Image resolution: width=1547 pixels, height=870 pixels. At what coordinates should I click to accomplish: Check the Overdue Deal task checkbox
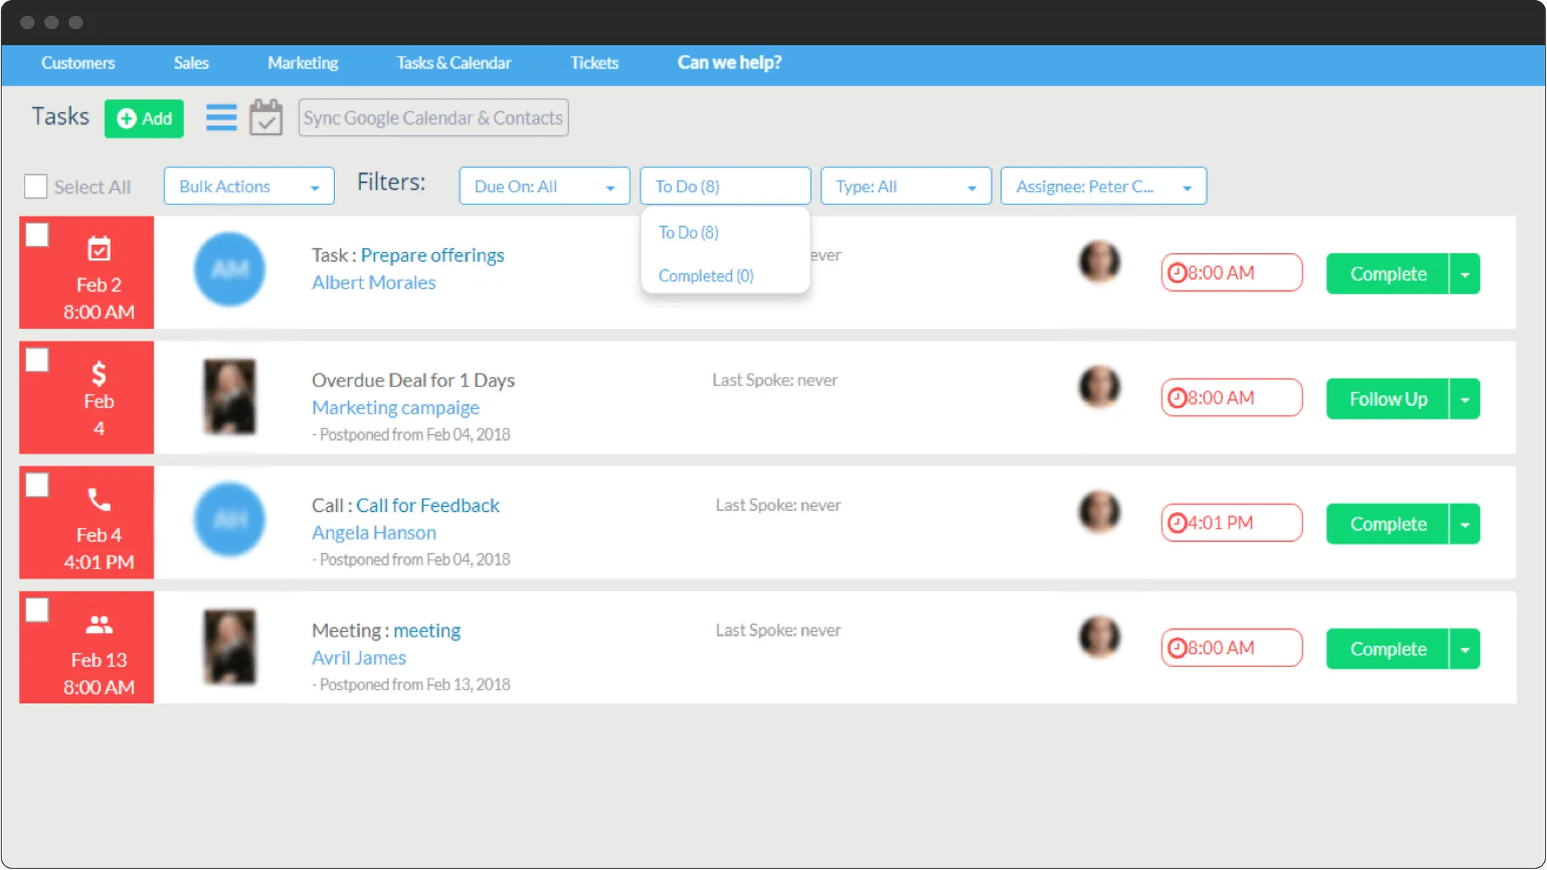[36, 358]
